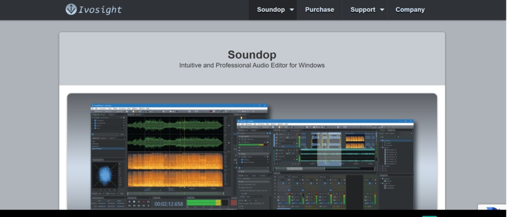507x217 pixels.
Task: Click "Intuitive and Professional Audio Editor for Windows" subtitle
Action: tap(252, 65)
